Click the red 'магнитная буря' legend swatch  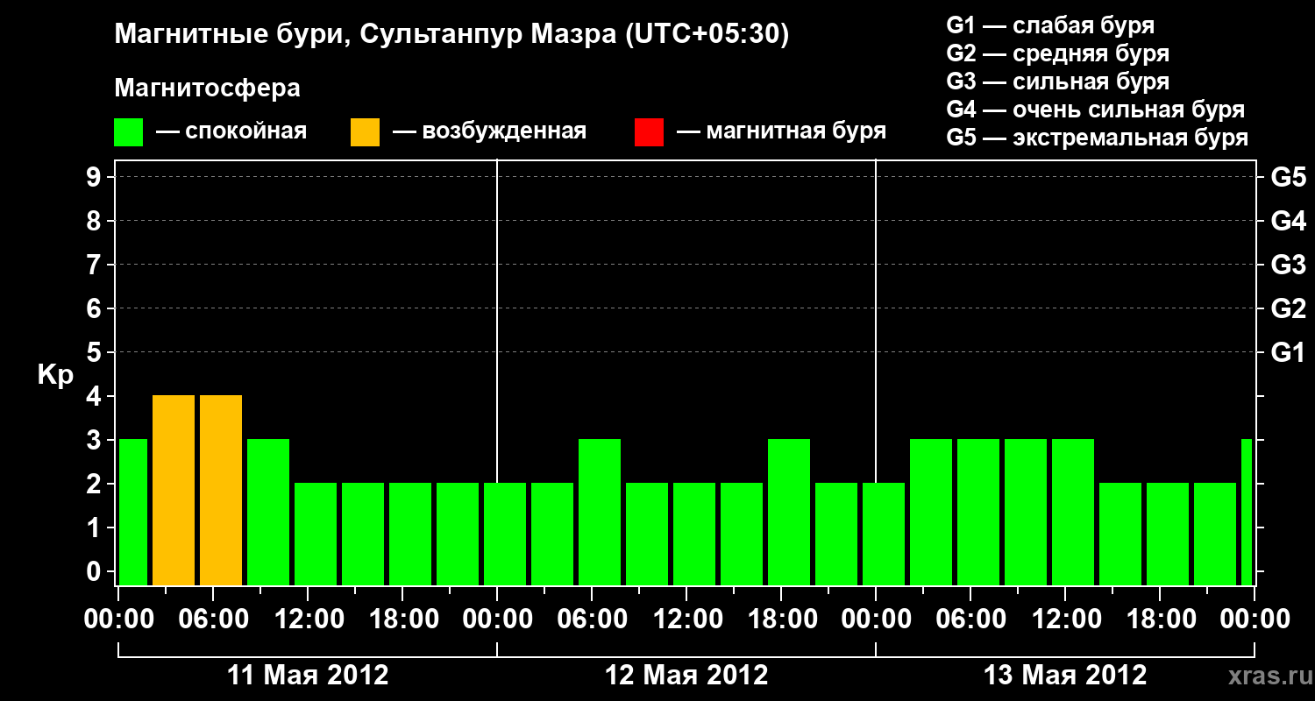click(649, 132)
